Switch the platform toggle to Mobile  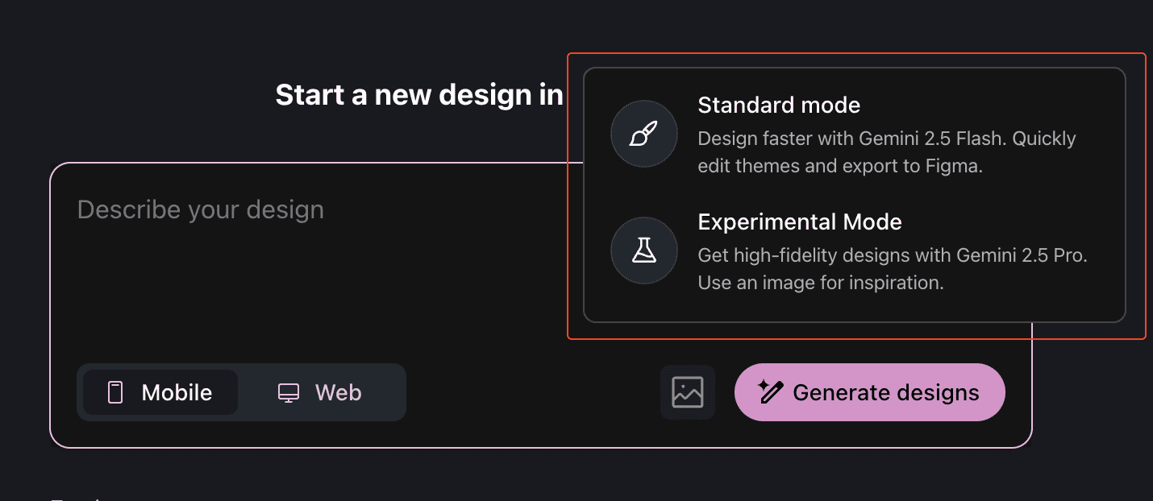coord(160,392)
